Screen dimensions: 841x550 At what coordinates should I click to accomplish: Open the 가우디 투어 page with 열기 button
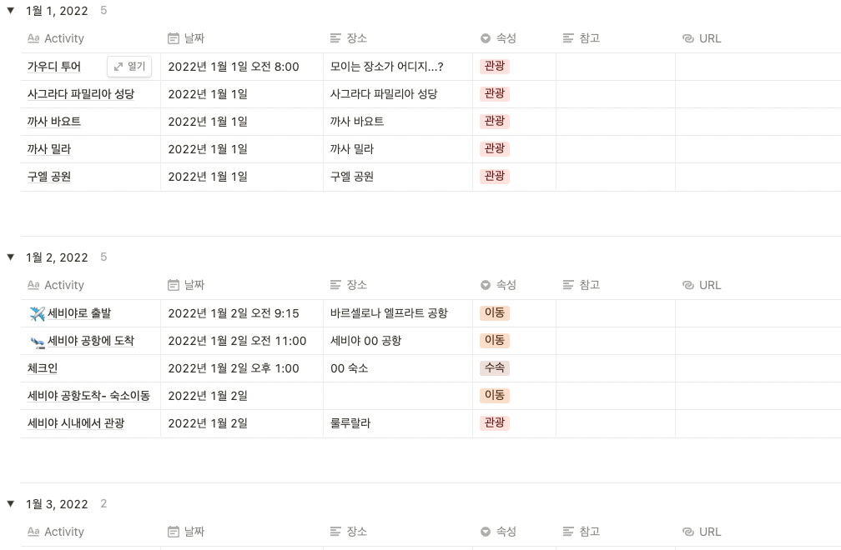[x=129, y=67]
